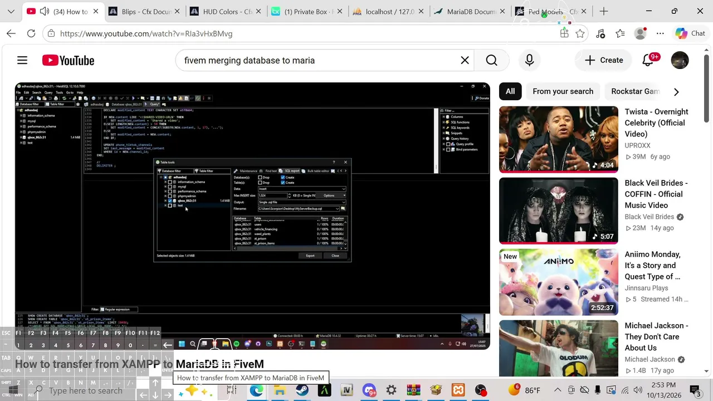The image size is (713, 401).
Task: Show hidden system tray icons
Action: 558,390
